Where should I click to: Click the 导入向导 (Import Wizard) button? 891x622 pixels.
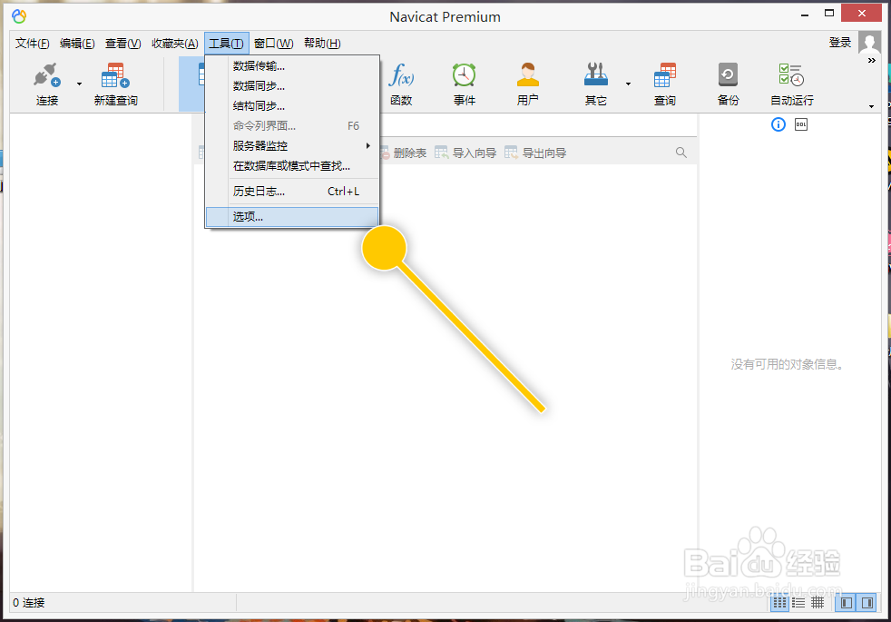click(x=465, y=153)
